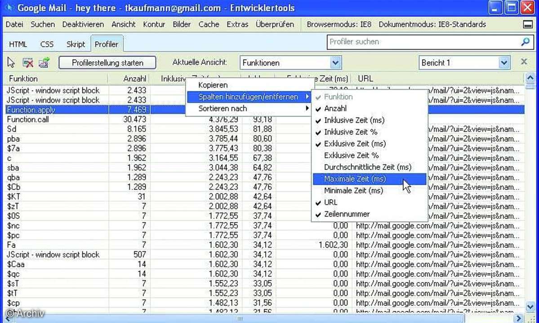Enable Minimale Zeit (ms) column
This screenshot has width=539, height=323.
(370, 190)
